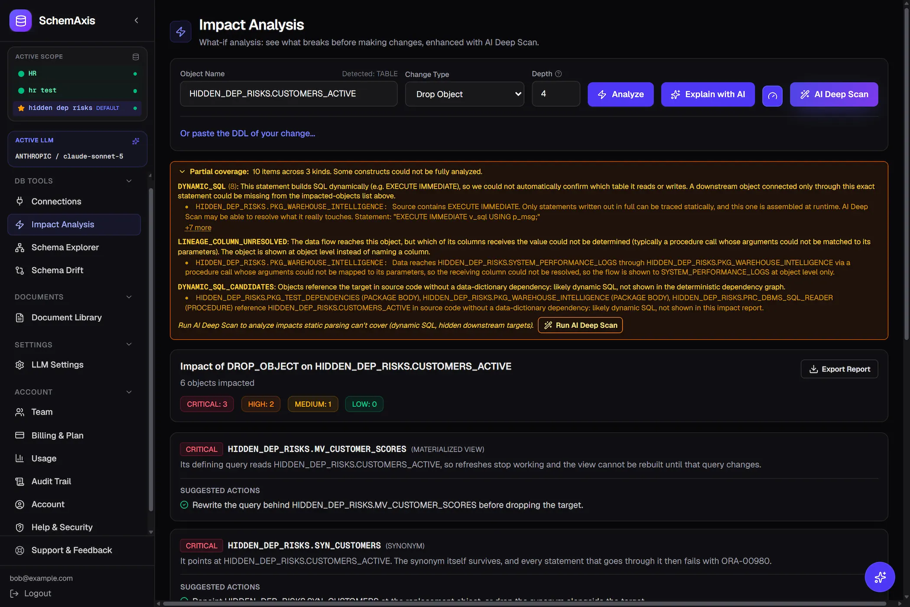Click the Depth help question-mark icon
This screenshot has width=910, height=607.
point(558,74)
